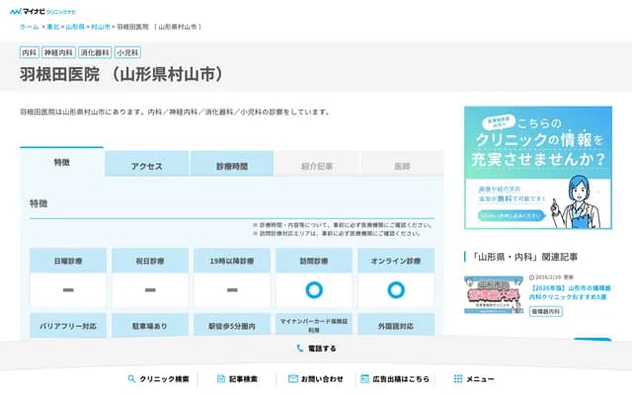Image resolution: width=632 pixels, height=395 pixels.
Task: Click the envelope icon for お問い合わせ
Action: pos(292,379)
